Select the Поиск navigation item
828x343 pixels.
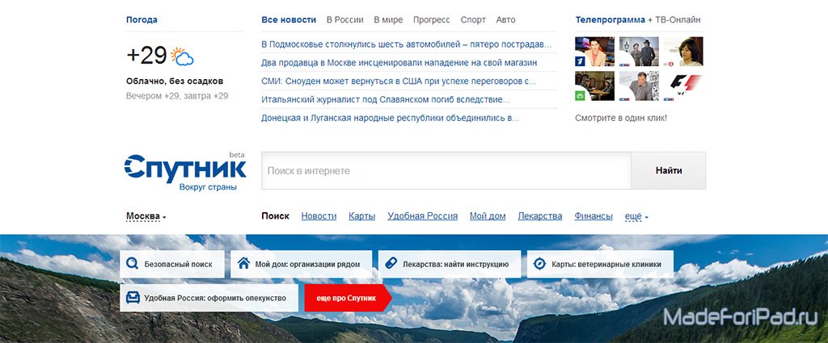click(x=275, y=216)
